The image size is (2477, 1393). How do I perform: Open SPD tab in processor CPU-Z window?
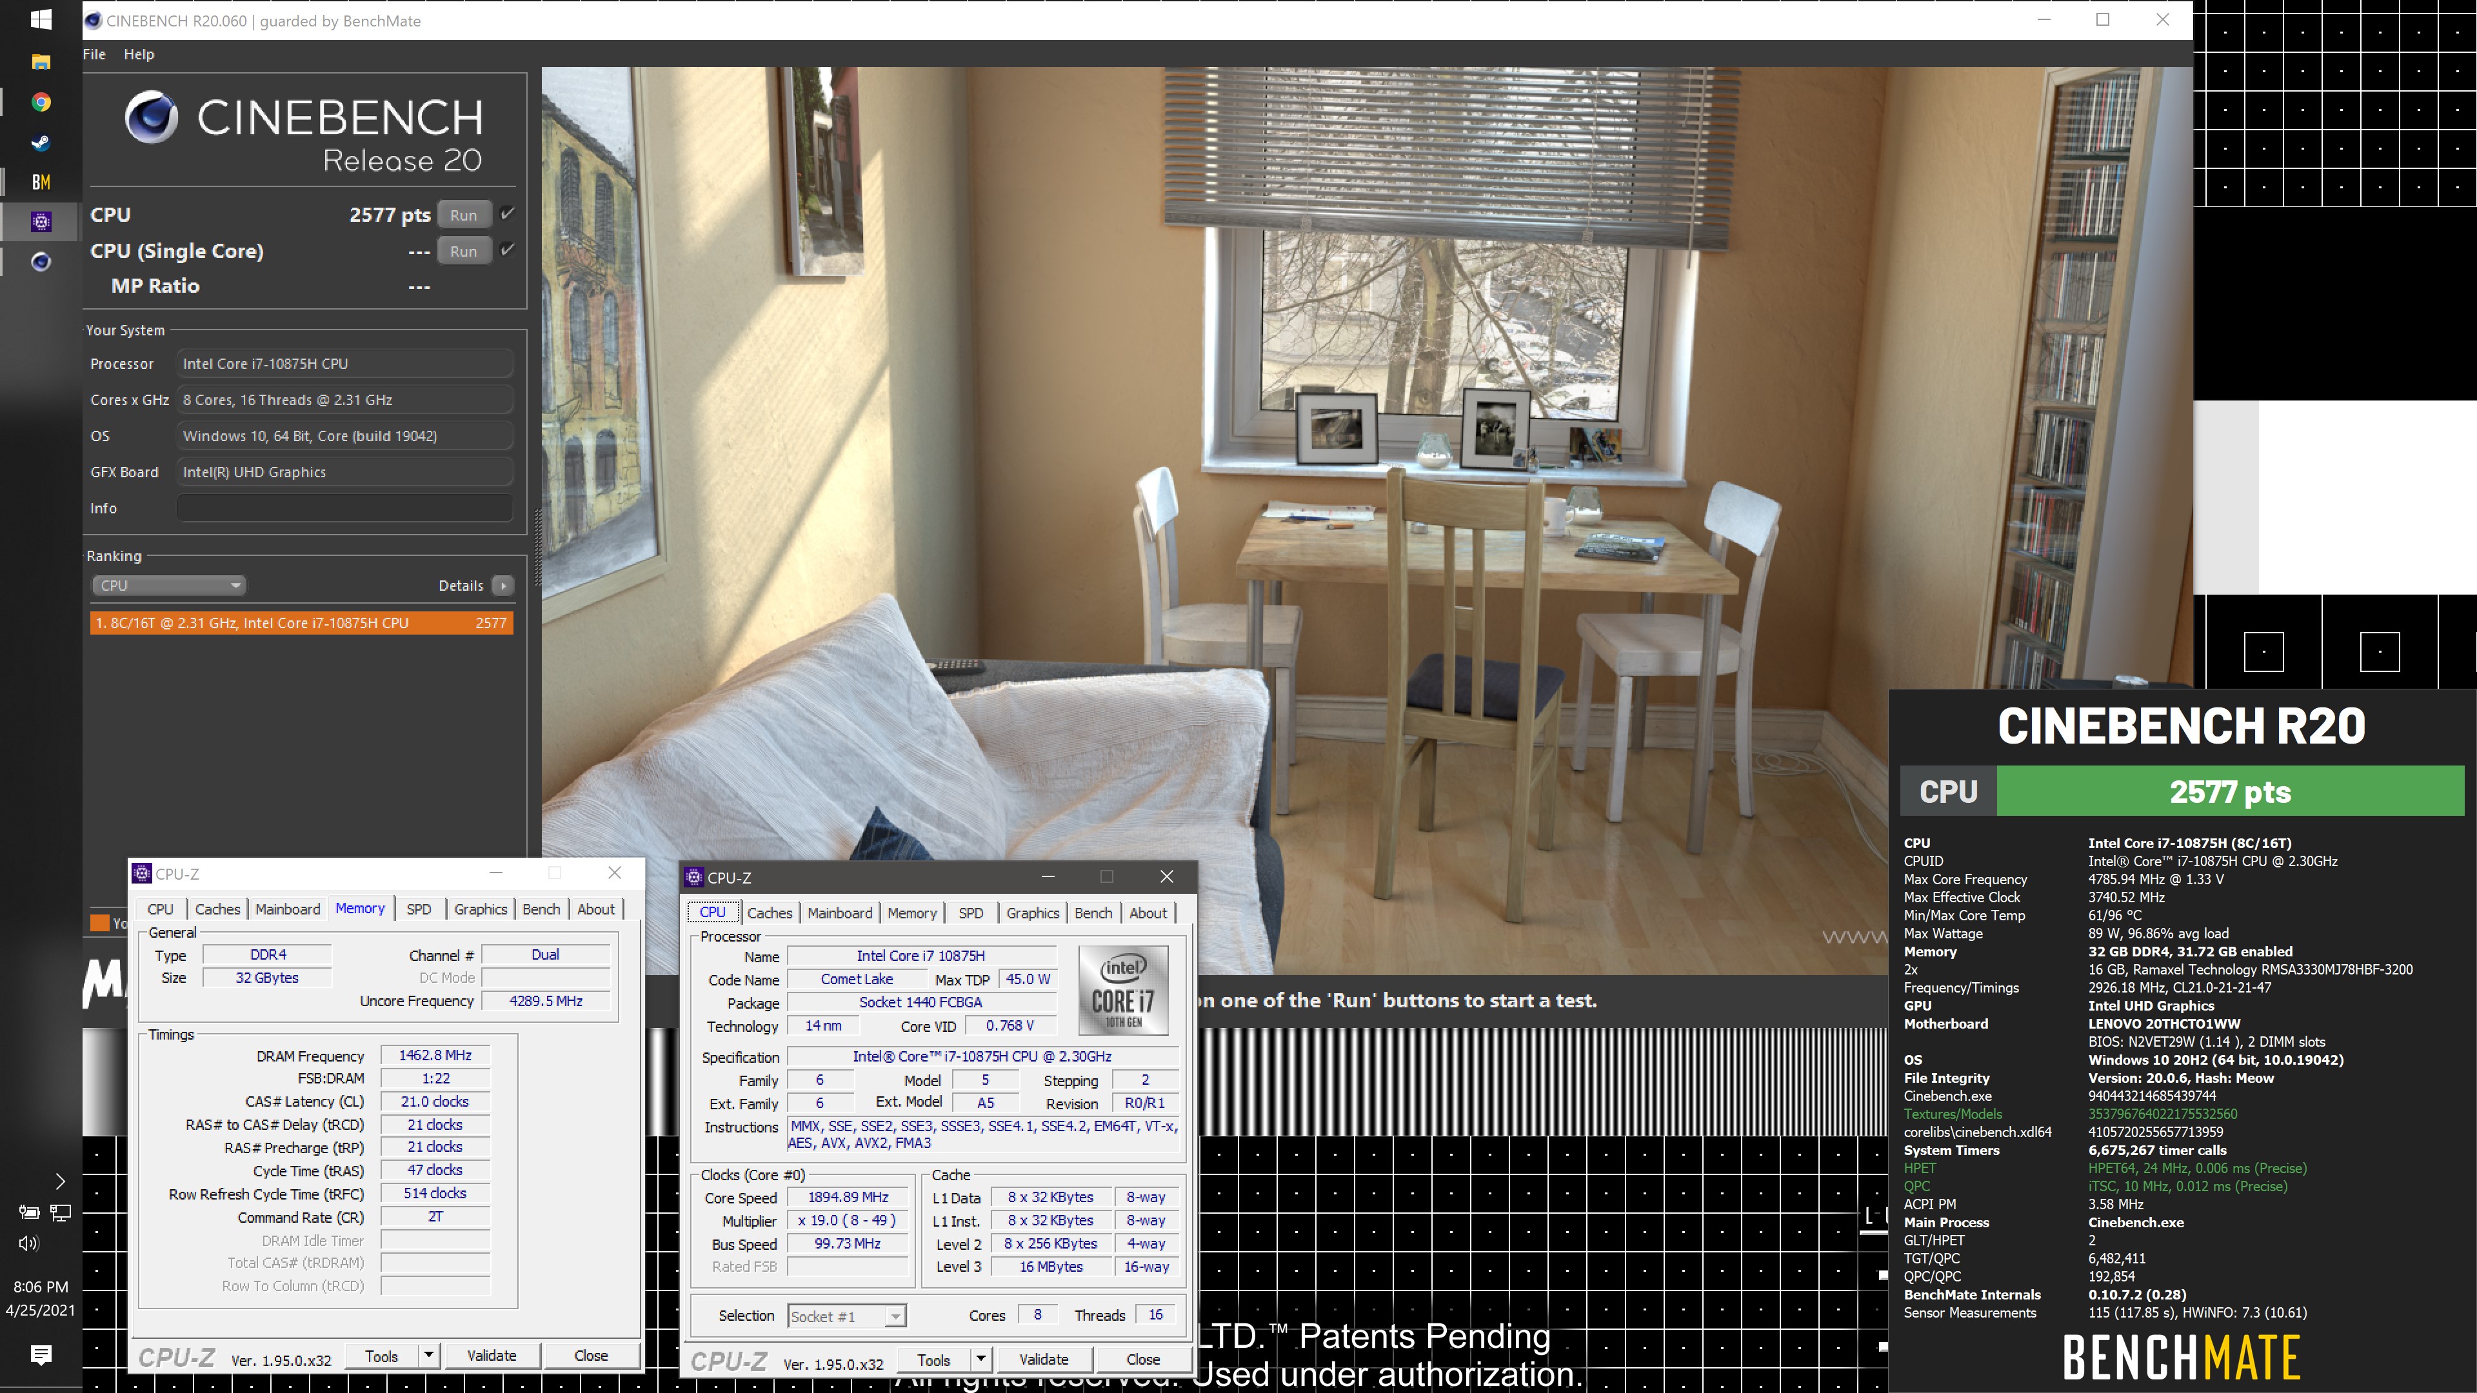click(971, 913)
